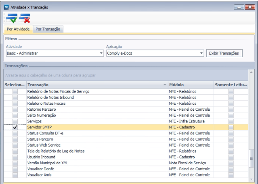258x184 pixels.
Task: Enable Somente Leitura for Visualizar Danfe
Action: point(231,169)
